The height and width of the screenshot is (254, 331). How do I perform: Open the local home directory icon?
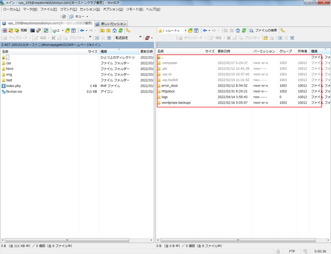click(x=115, y=31)
